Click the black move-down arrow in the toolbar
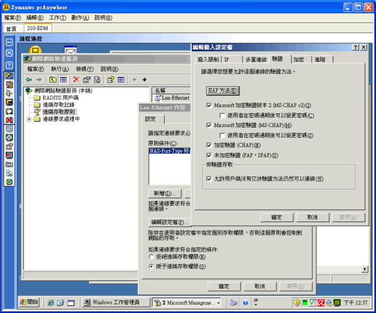Screen dimensions: 376x313 point(144,80)
